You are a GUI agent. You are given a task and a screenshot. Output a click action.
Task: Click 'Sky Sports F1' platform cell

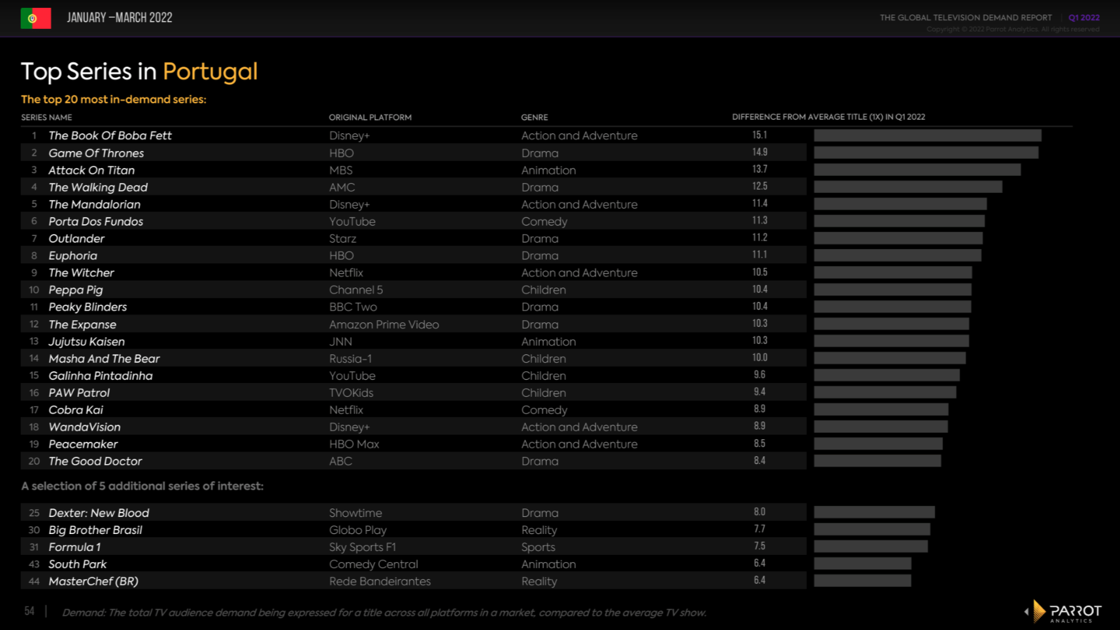click(x=363, y=547)
